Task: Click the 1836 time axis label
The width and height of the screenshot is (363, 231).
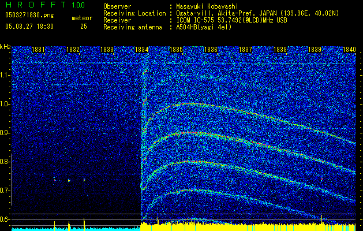Action: [211, 50]
